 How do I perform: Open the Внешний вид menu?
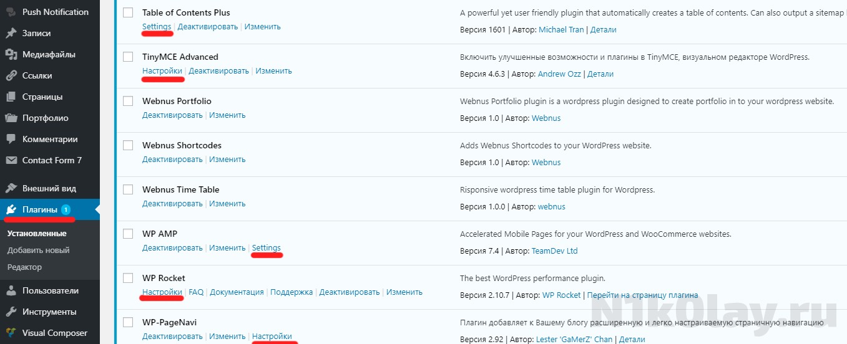50,188
